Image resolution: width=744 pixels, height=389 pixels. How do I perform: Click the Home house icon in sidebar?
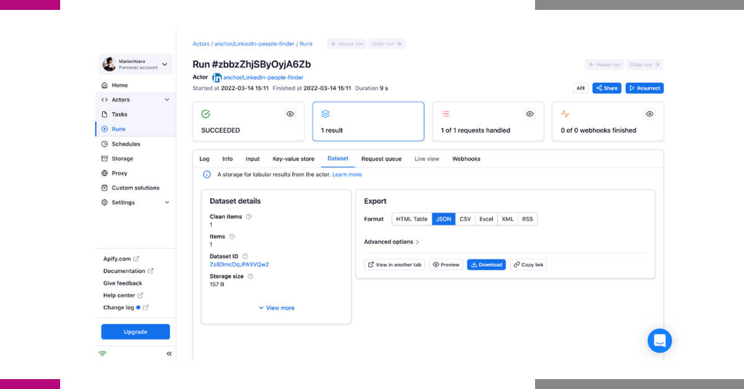[x=104, y=85]
